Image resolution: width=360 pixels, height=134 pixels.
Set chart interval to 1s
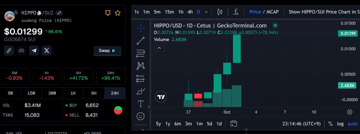coord(137,12)
